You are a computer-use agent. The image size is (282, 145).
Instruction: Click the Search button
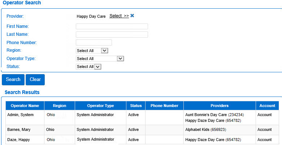(13, 80)
